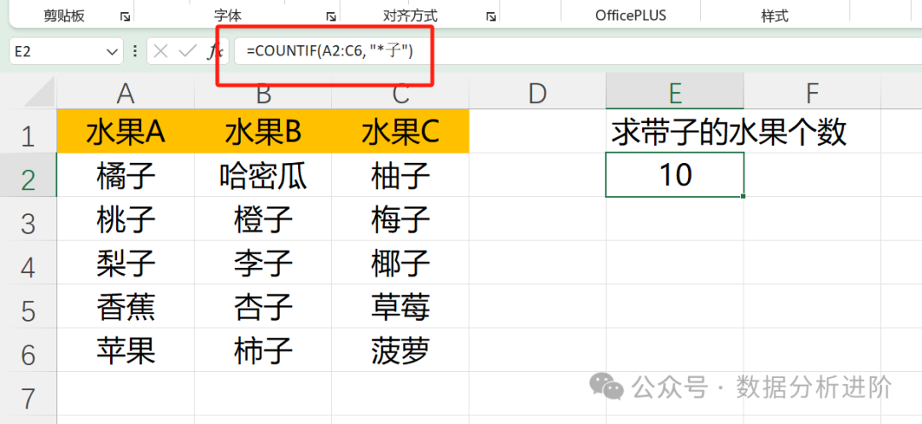
Task: Click the Enter checkmark icon in formula bar
Action: [188, 52]
